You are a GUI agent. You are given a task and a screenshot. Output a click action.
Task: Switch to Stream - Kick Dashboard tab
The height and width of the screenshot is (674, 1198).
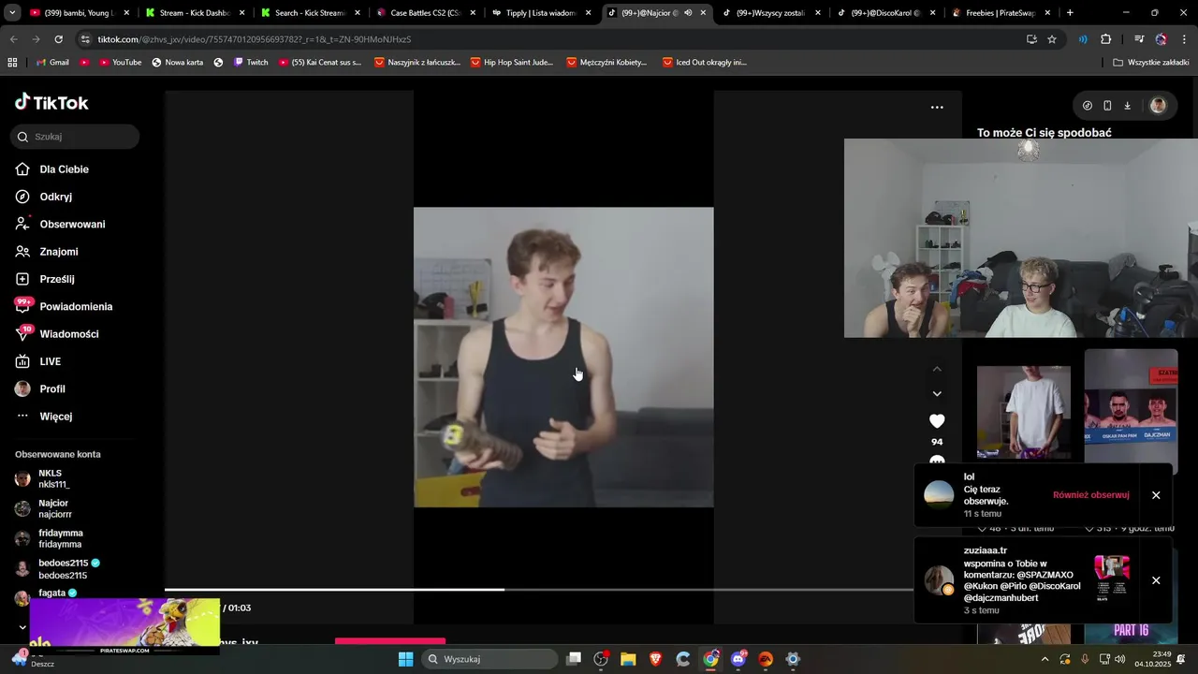[x=195, y=13]
